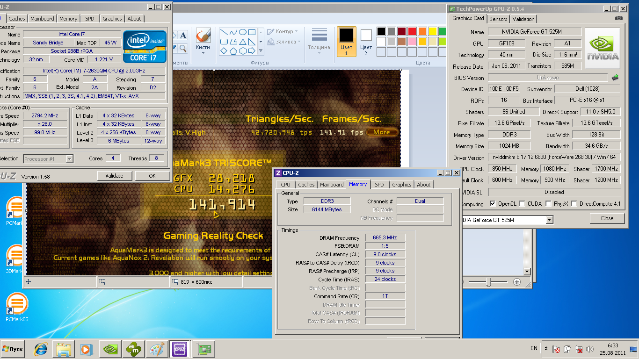
Task: Switch to Paint in the taskbar
Action: coord(156,349)
